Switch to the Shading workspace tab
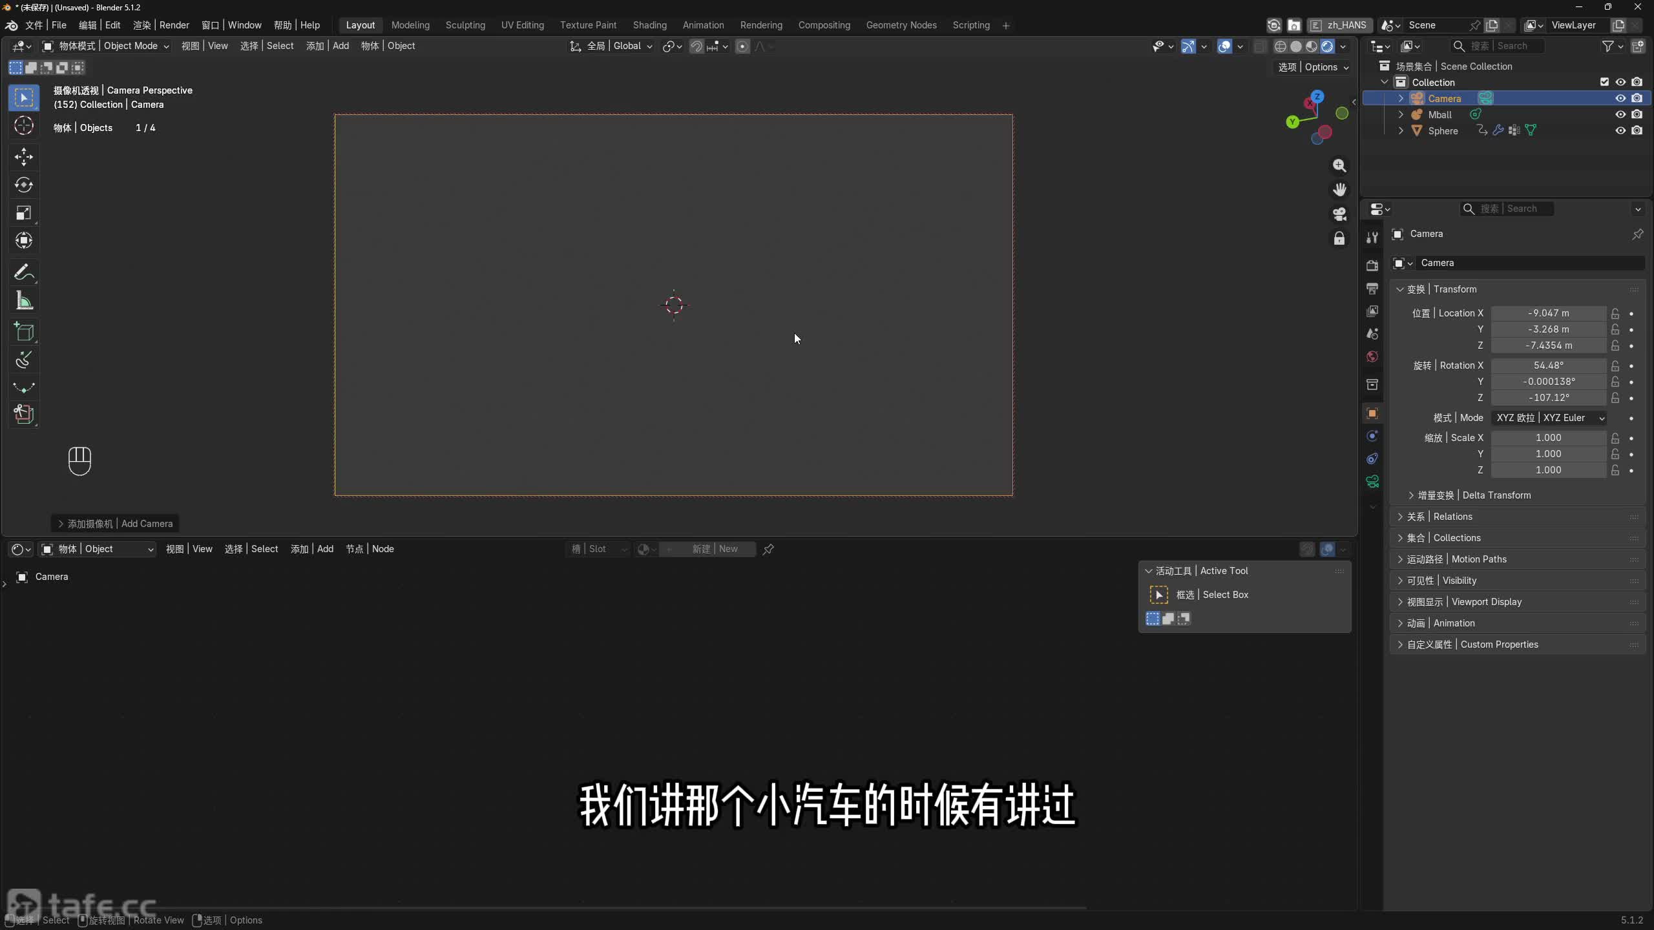The height and width of the screenshot is (930, 1654). click(x=649, y=25)
